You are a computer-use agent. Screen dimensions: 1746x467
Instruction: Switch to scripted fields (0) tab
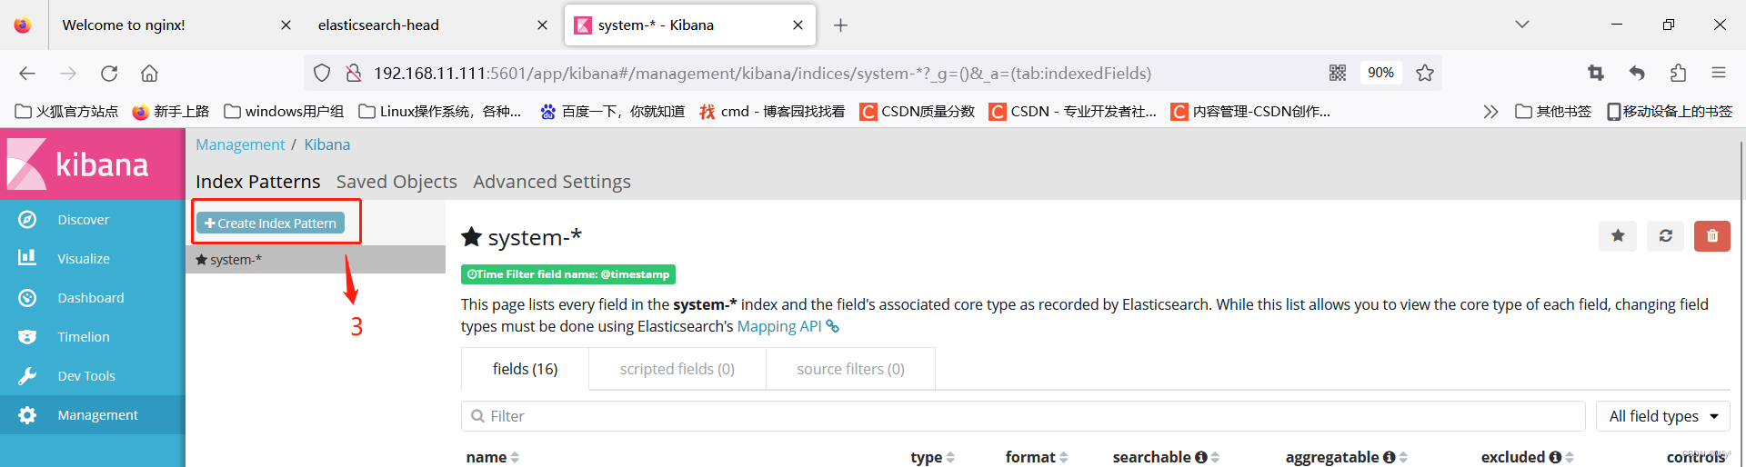677,369
